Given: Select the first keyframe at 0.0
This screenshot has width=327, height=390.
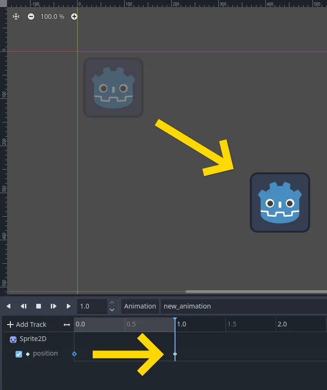Looking at the screenshot, I should pyautogui.click(x=74, y=354).
